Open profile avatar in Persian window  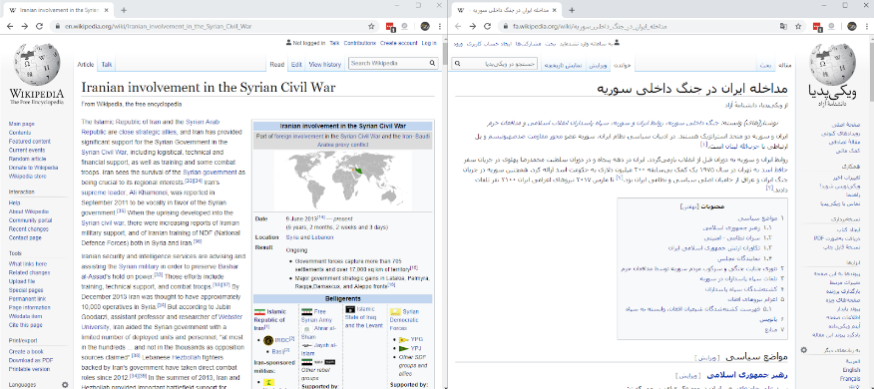852,26
